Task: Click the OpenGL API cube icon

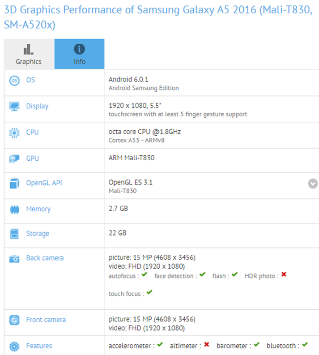Action: (x=14, y=183)
